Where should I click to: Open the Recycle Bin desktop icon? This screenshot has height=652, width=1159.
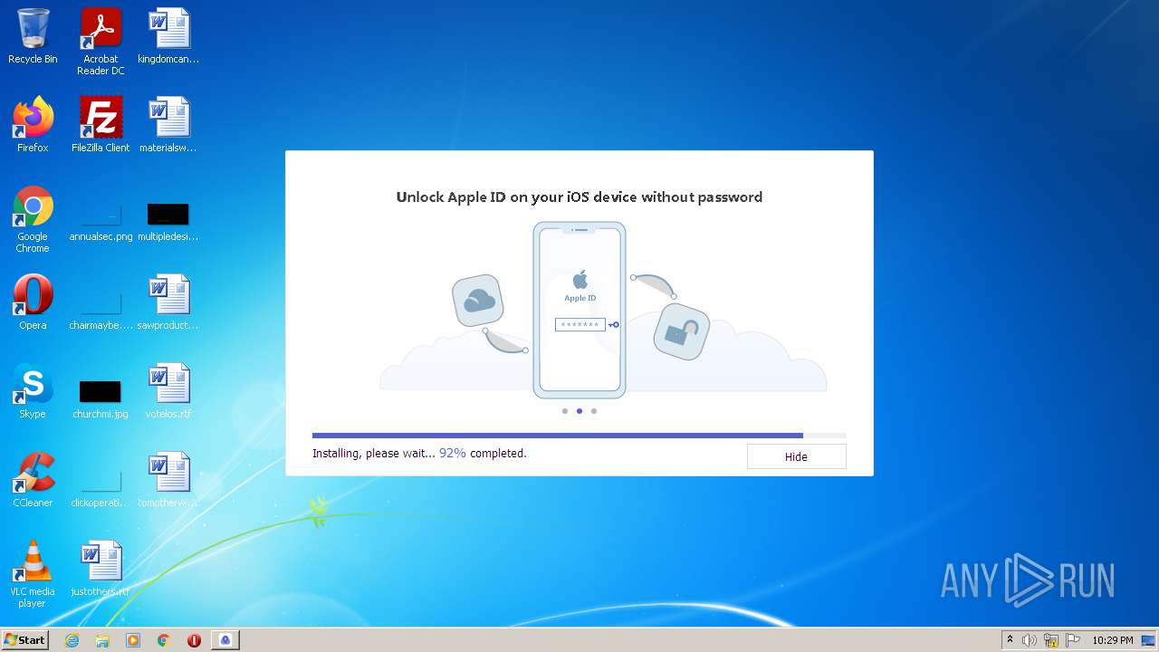(x=33, y=37)
